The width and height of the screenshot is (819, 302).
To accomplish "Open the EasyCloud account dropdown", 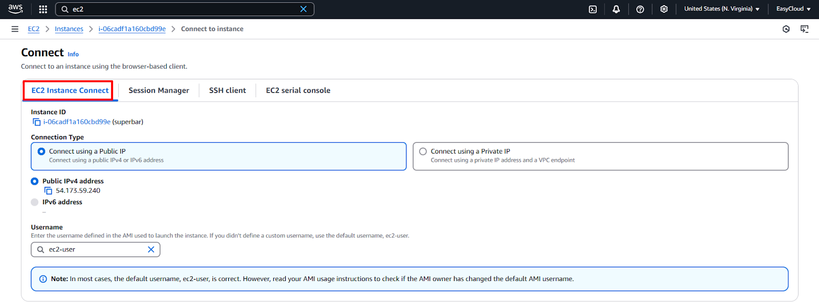I will (x=793, y=9).
